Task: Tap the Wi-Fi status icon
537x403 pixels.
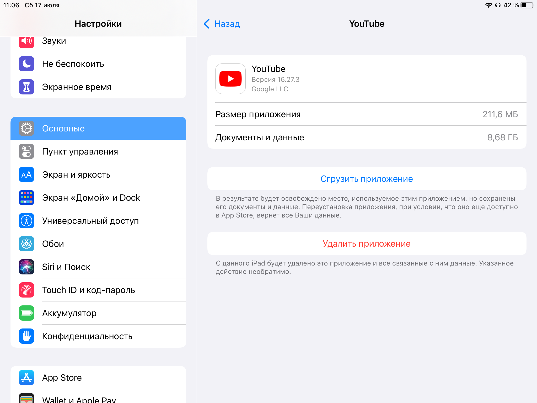Action: (x=488, y=5)
